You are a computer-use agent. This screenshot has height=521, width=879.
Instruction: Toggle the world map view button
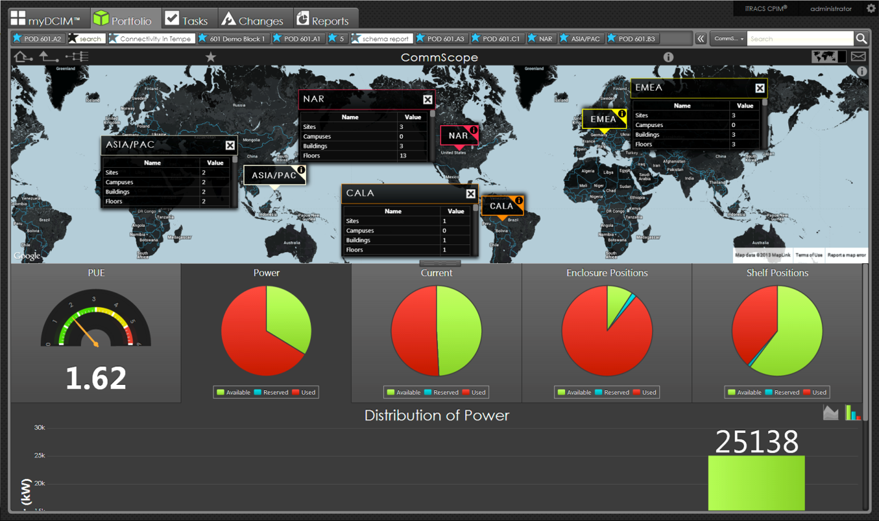pyautogui.click(x=824, y=57)
